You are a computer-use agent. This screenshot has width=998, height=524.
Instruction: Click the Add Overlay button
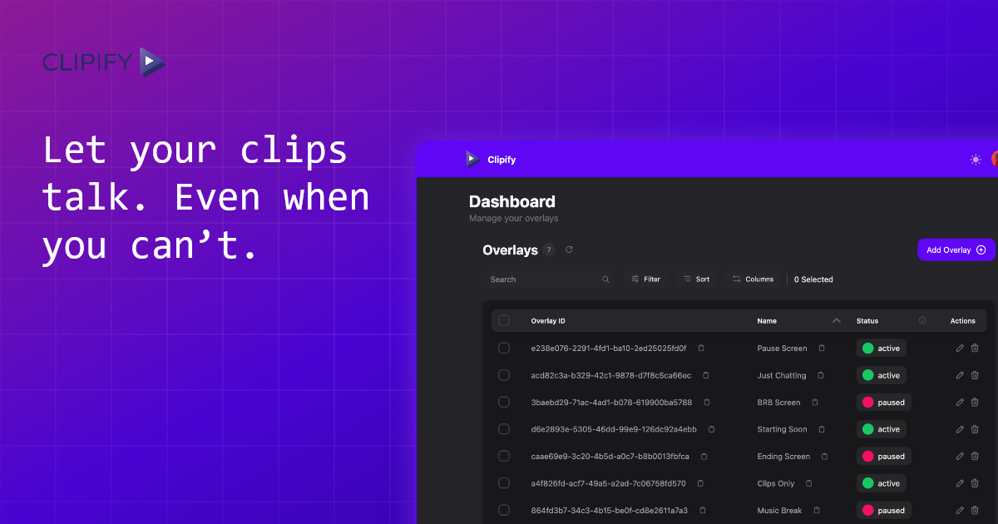coord(956,249)
